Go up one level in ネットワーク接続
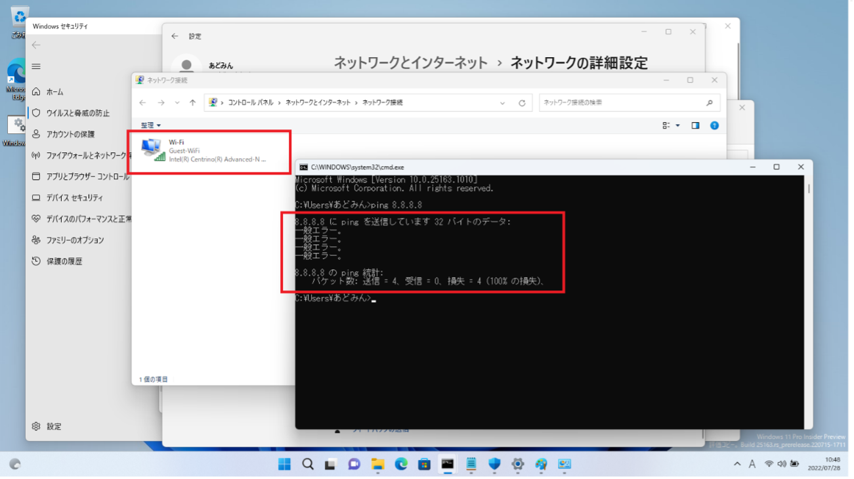The width and height of the screenshot is (854, 479). tap(192, 103)
